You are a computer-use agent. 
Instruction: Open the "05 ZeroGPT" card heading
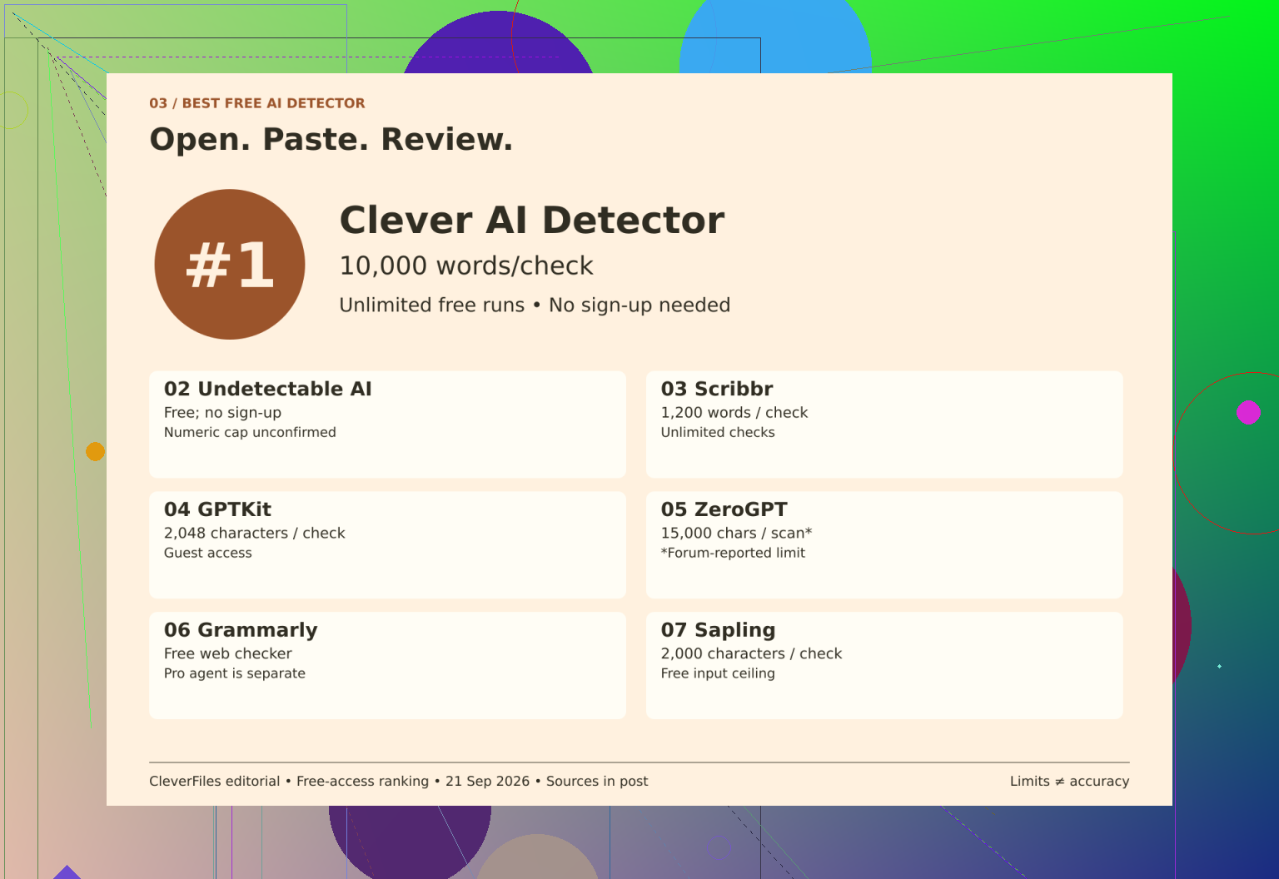(x=724, y=509)
